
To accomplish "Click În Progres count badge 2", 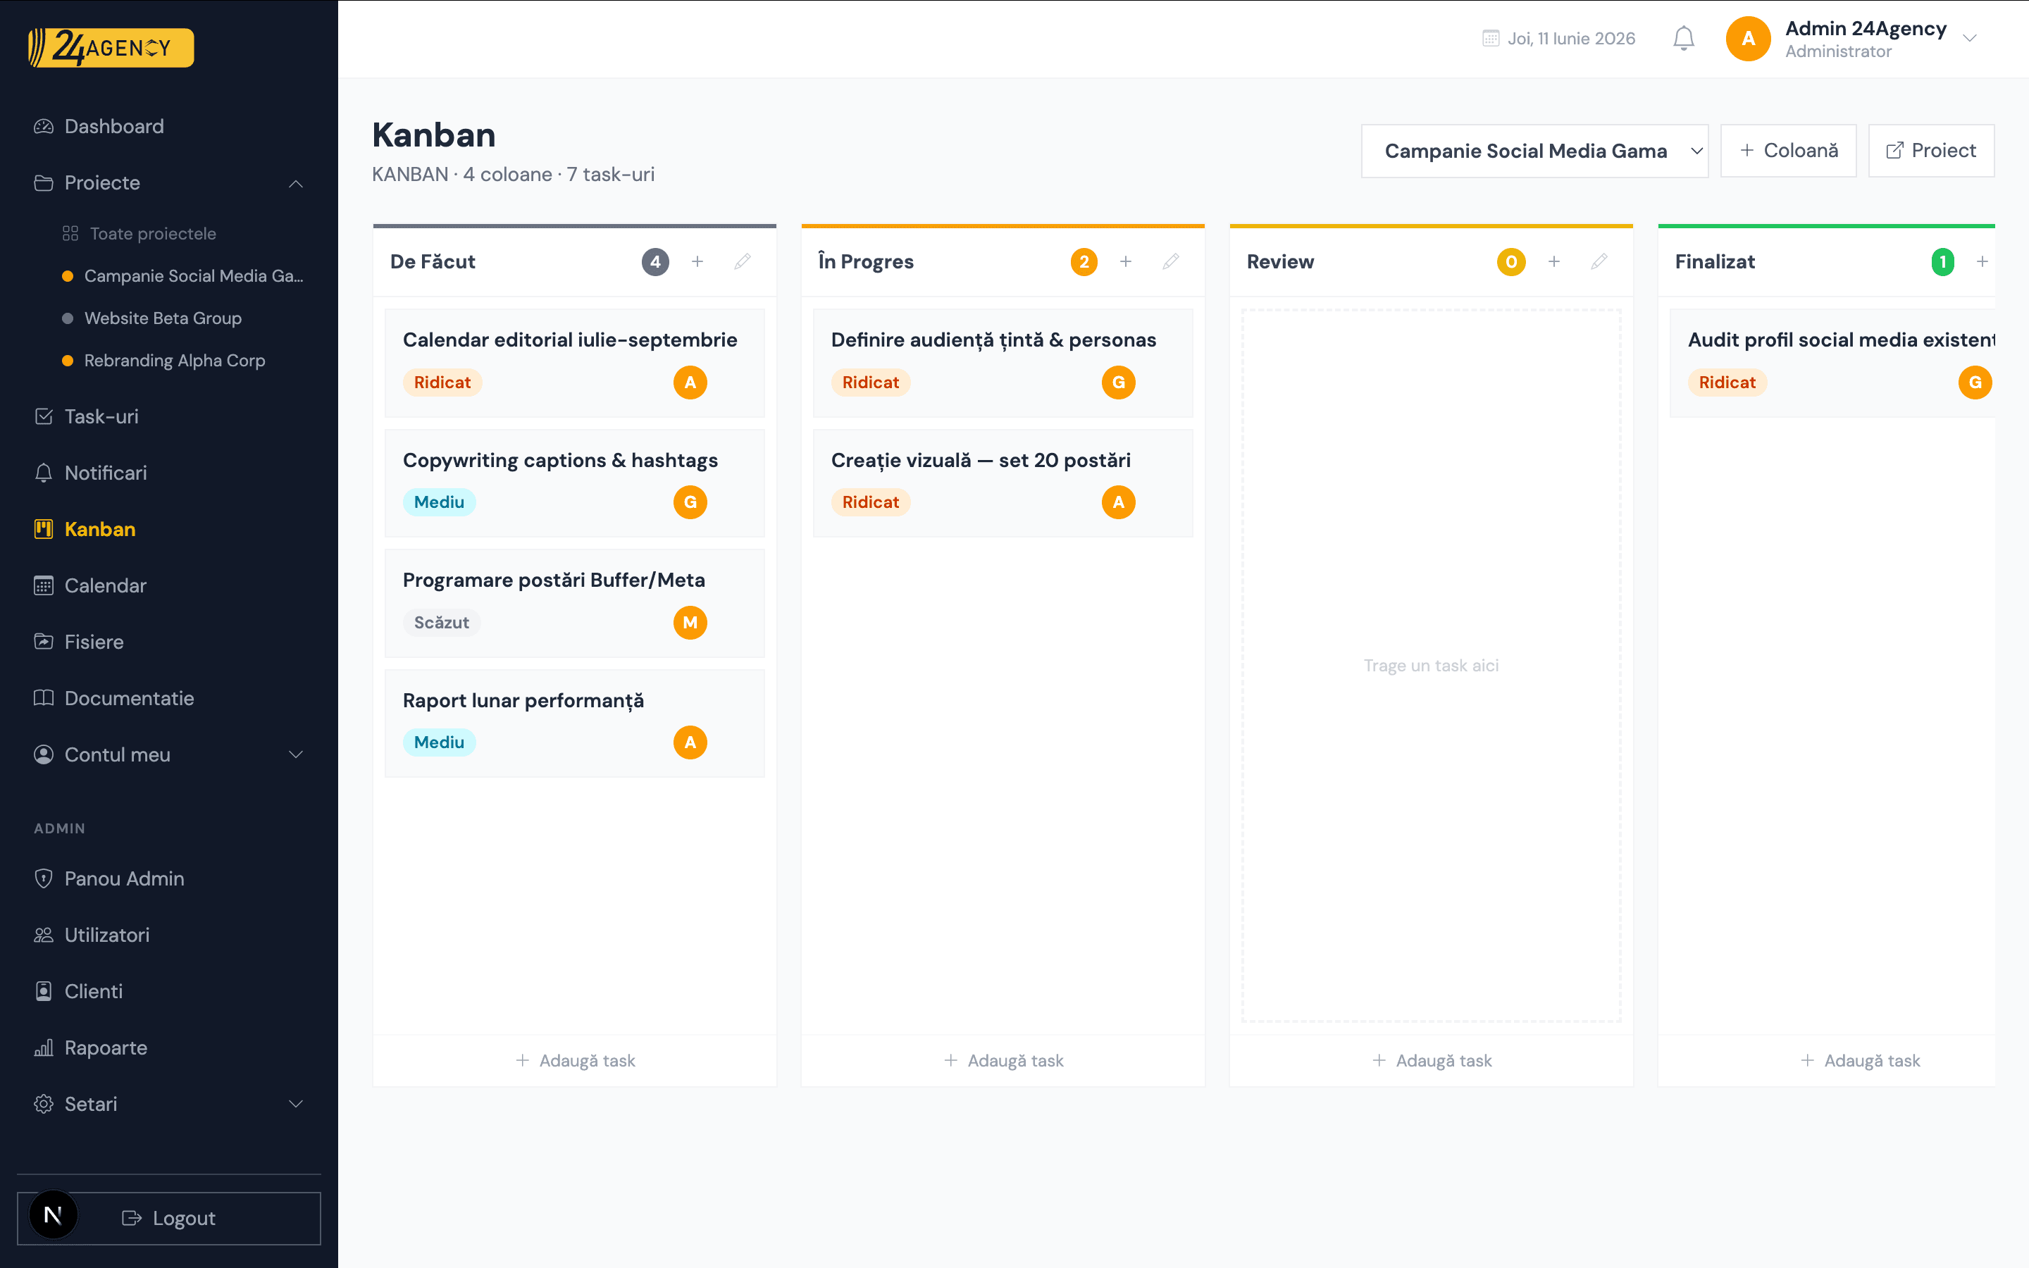I will click(x=1084, y=261).
